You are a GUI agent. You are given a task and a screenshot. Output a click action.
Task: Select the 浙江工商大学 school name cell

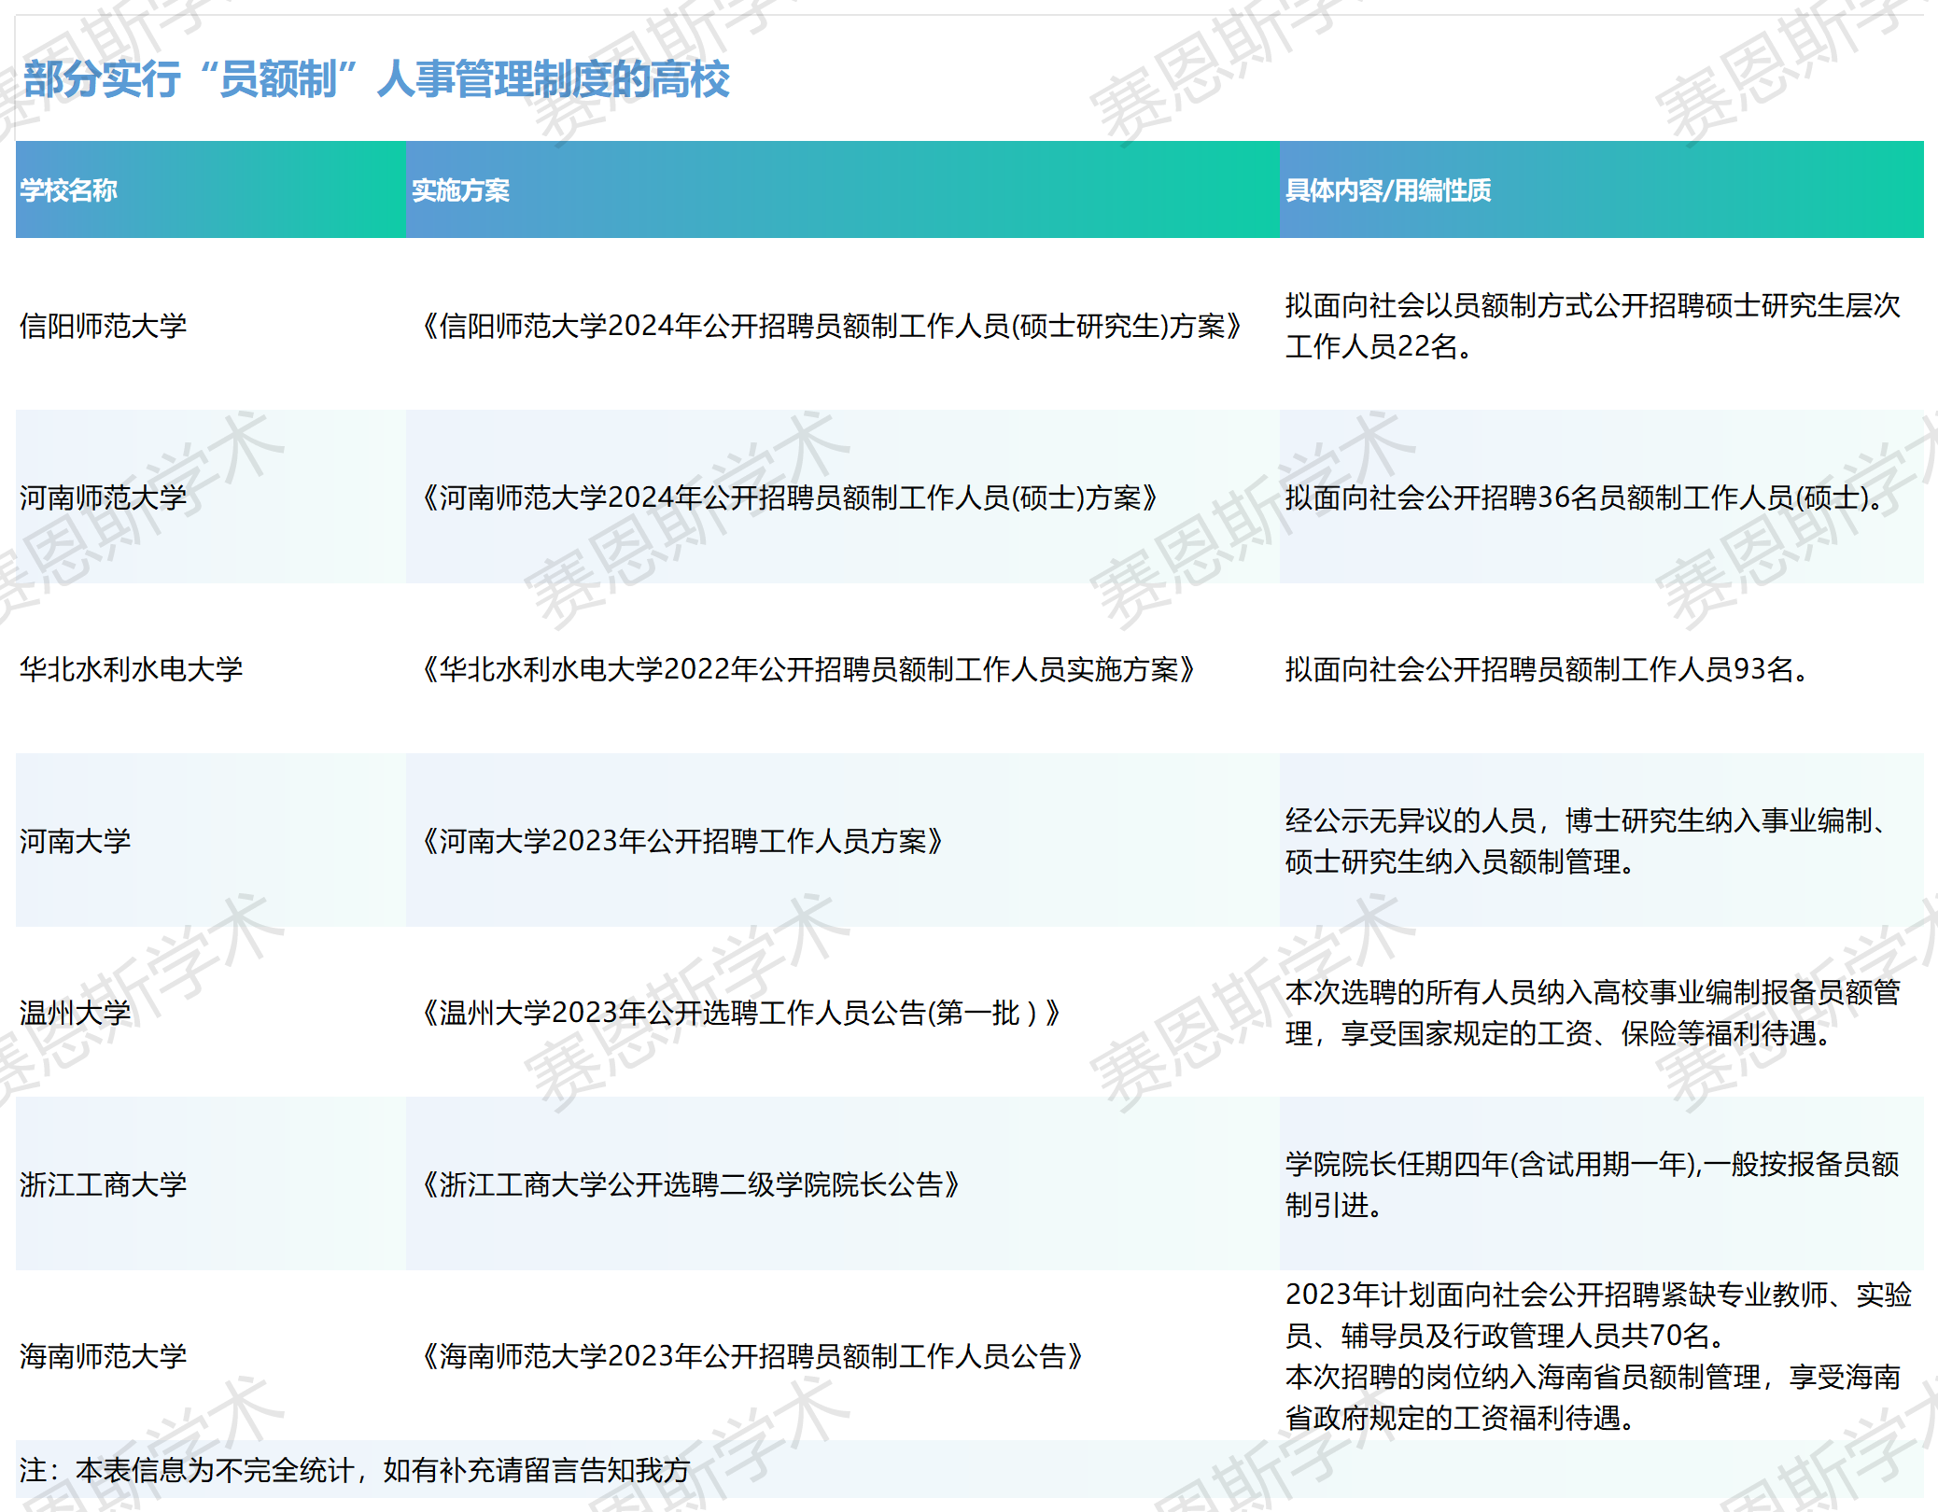click(x=103, y=1184)
